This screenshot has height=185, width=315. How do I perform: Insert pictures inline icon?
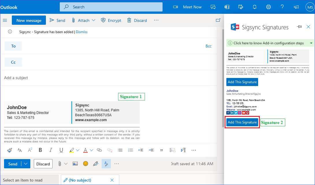pyautogui.click(x=75, y=164)
